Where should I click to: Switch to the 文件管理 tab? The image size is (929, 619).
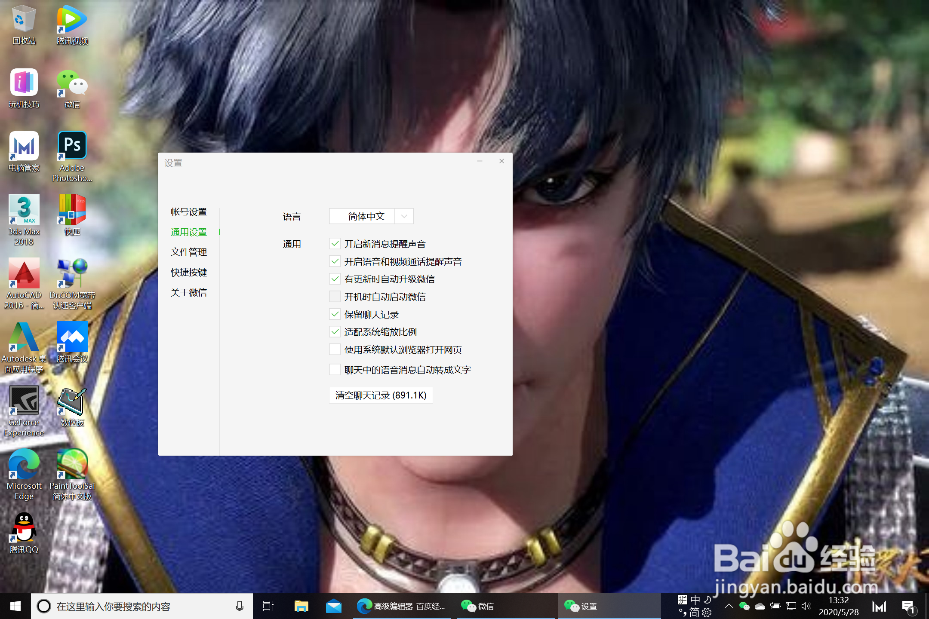[188, 252]
